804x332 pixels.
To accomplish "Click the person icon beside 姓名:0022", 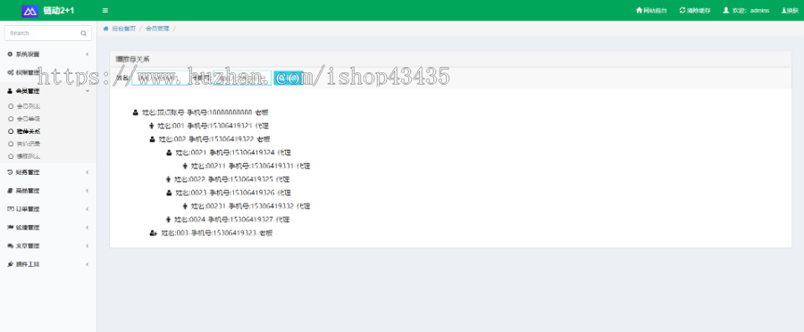I will (x=168, y=179).
